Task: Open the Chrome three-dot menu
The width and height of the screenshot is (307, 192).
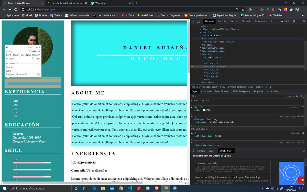Action: (303, 9)
